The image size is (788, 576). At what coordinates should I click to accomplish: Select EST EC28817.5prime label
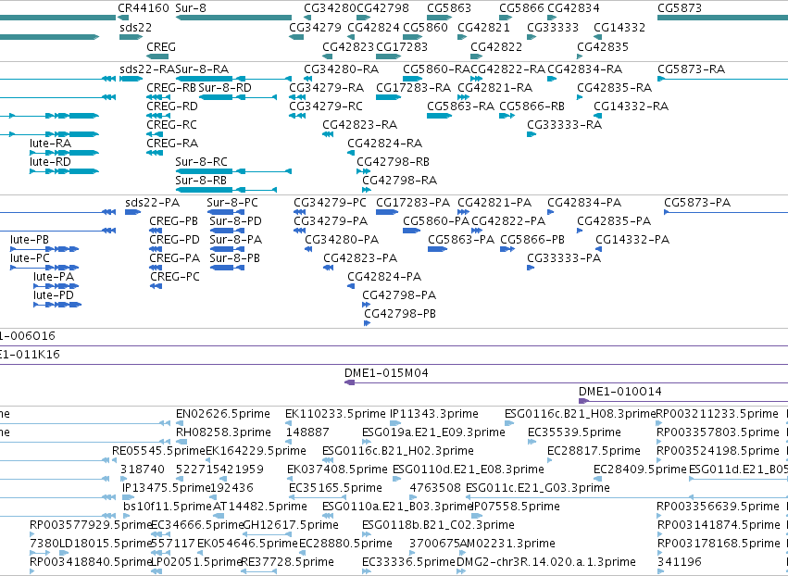point(594,450)
